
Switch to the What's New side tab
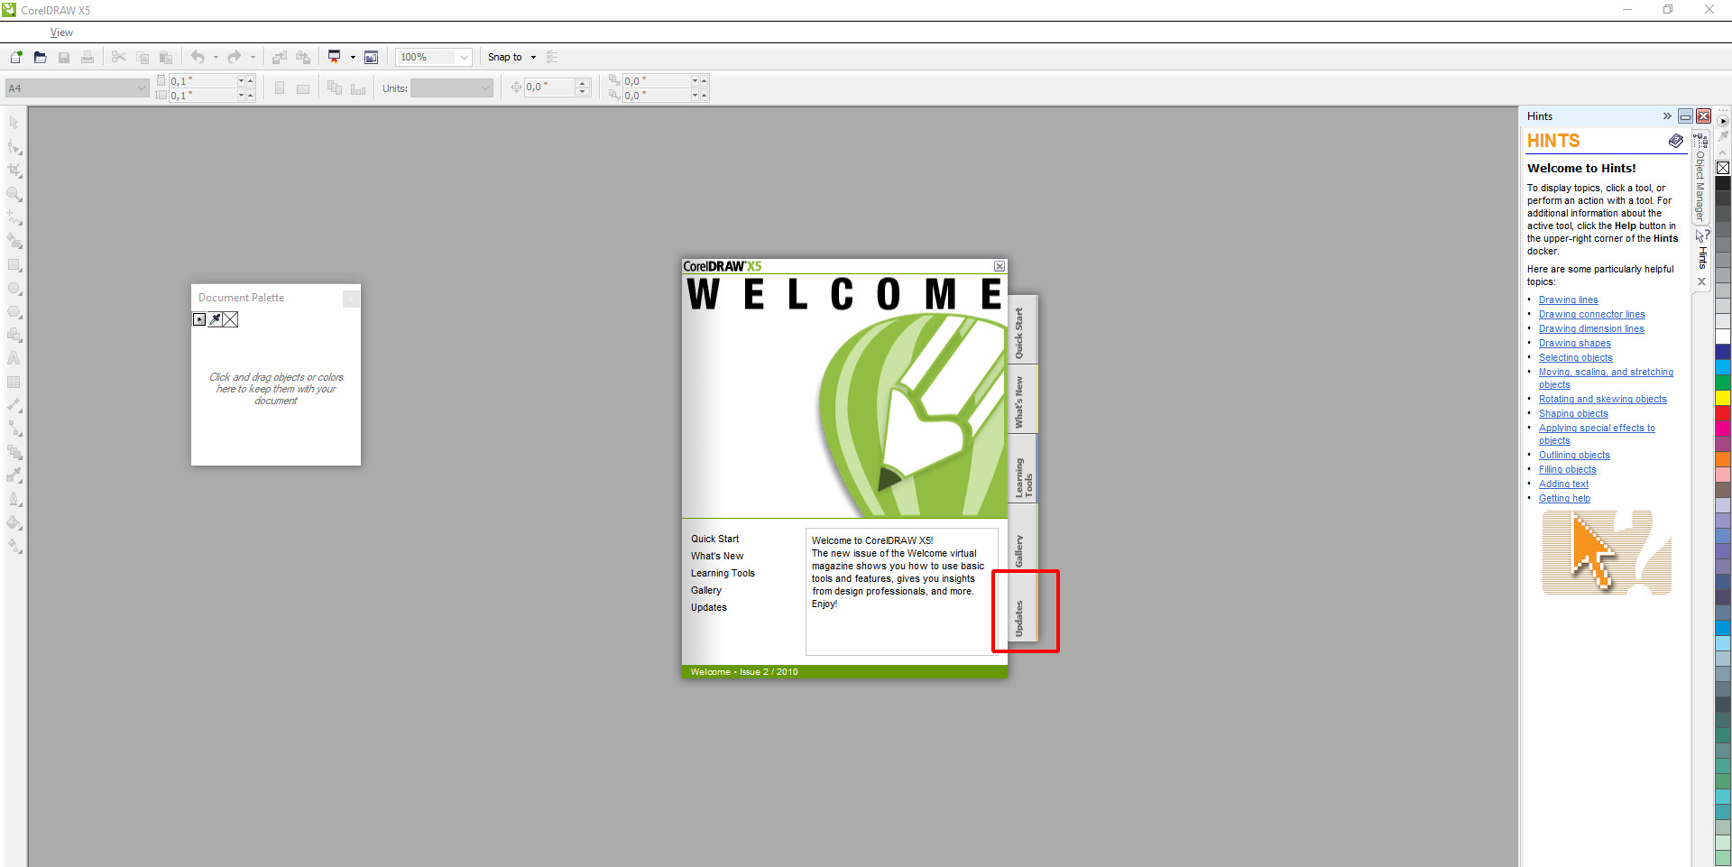coord(1022,401)
